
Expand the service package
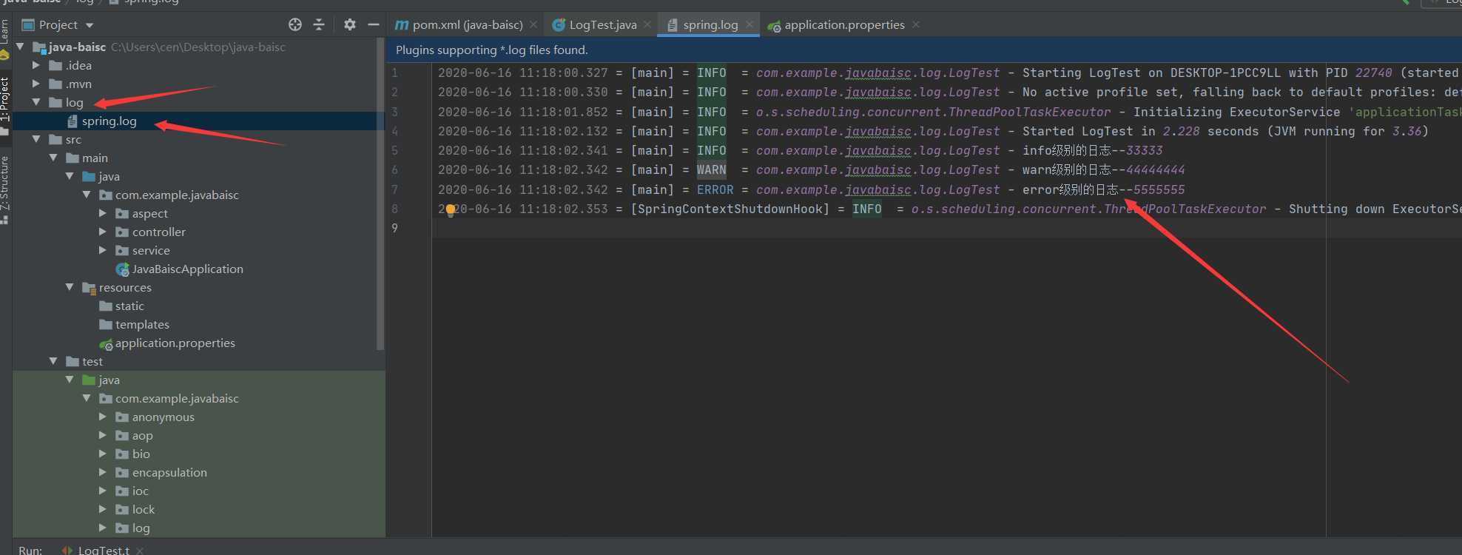click(103, 250)
